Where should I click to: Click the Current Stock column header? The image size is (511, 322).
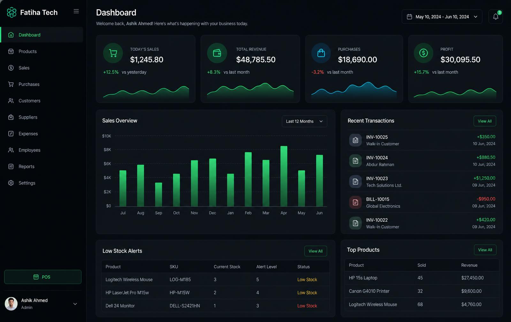pos(227,267)
